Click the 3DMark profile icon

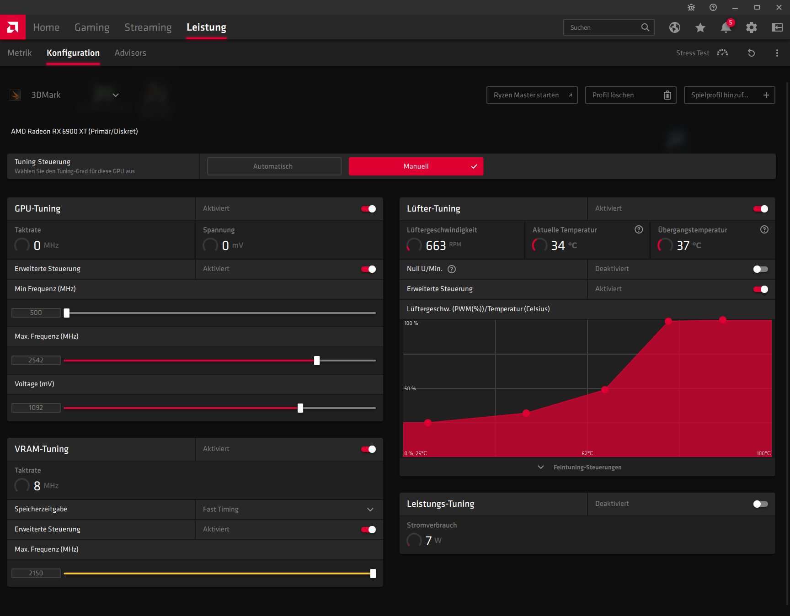[x=15, y=95]
